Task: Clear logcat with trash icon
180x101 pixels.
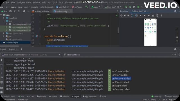Action: click(x=1, y=60)
